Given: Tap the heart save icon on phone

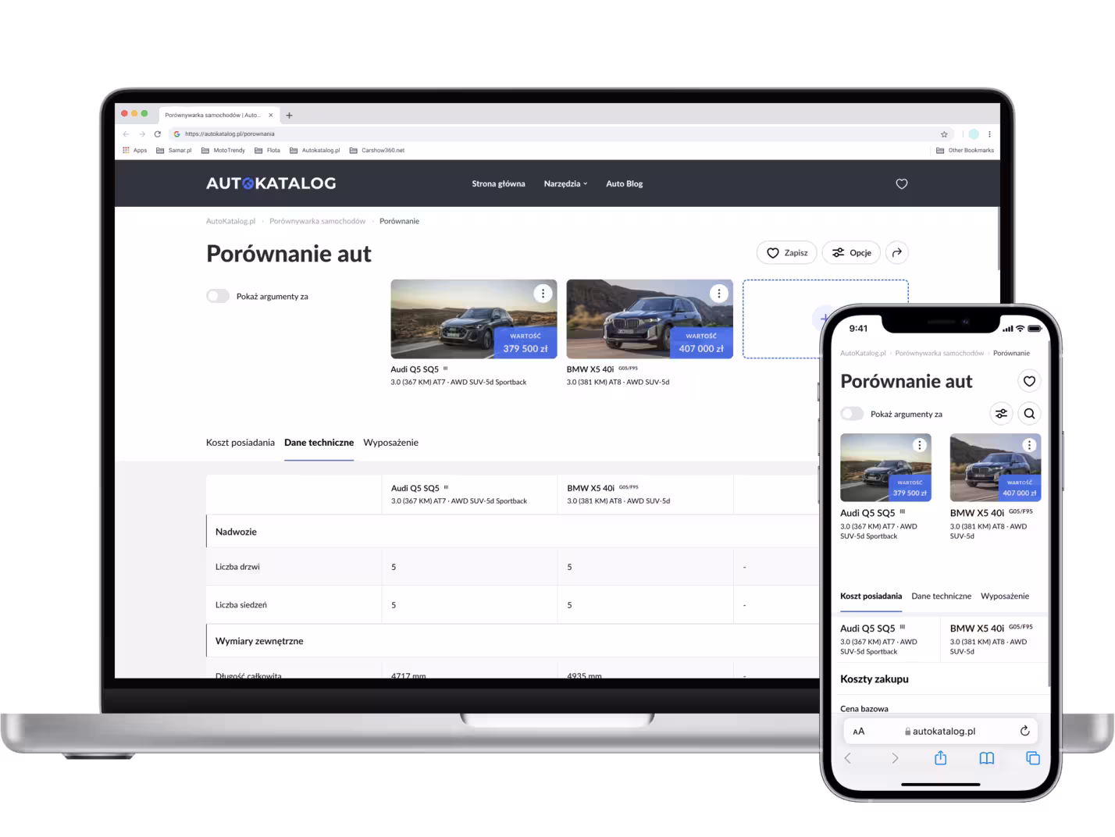Looking at the screenshot, I should pos(1029,381).
